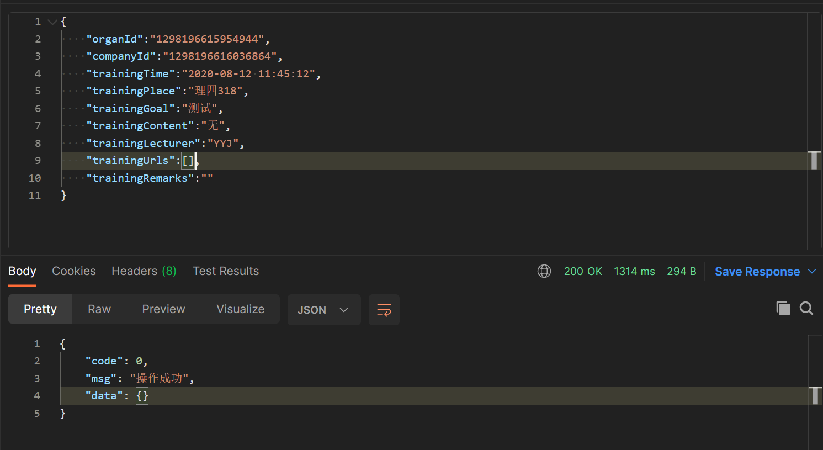The image size is (823, 450).
Task: Switch to the Test Results tab
Action: coord(226,271)
